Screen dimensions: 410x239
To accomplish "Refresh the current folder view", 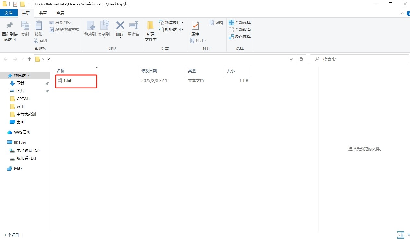I will (301, 59).
